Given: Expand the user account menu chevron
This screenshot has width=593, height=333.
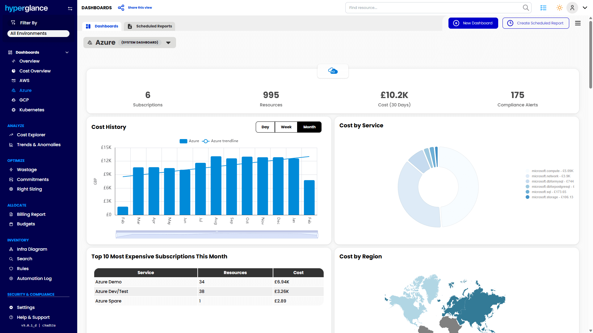Looking at the screenshot, I should (x=585, y=8).
